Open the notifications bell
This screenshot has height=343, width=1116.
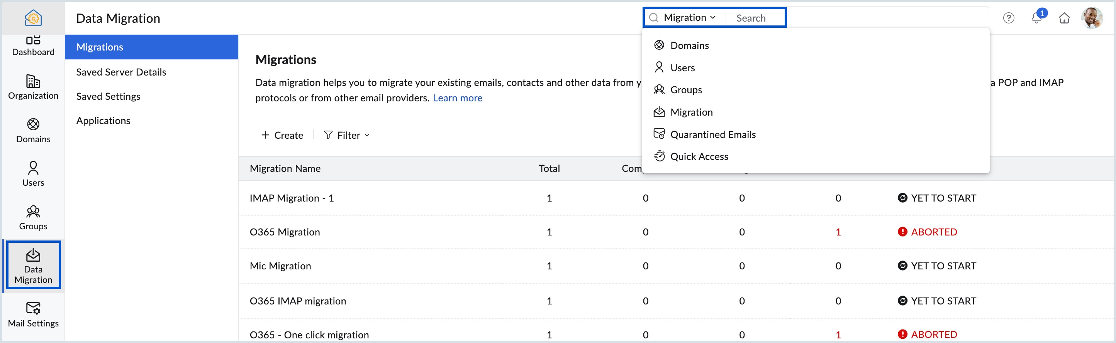pyautogui.click(x=1036, y=18)
